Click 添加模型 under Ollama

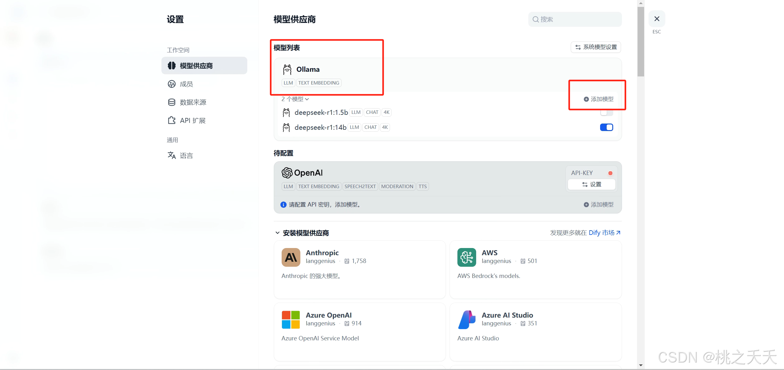(599, 99)
